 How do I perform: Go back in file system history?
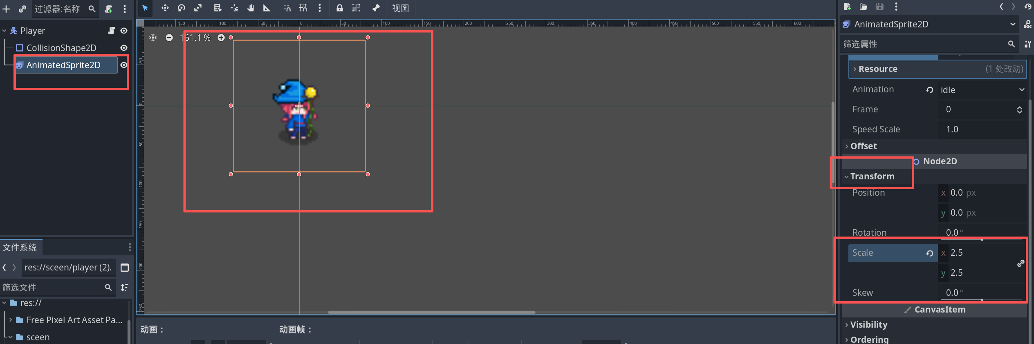(4, 267)
